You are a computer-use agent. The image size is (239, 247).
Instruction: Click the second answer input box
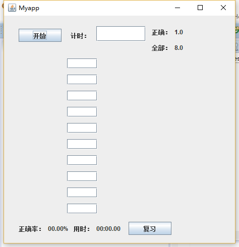[82, 80]
